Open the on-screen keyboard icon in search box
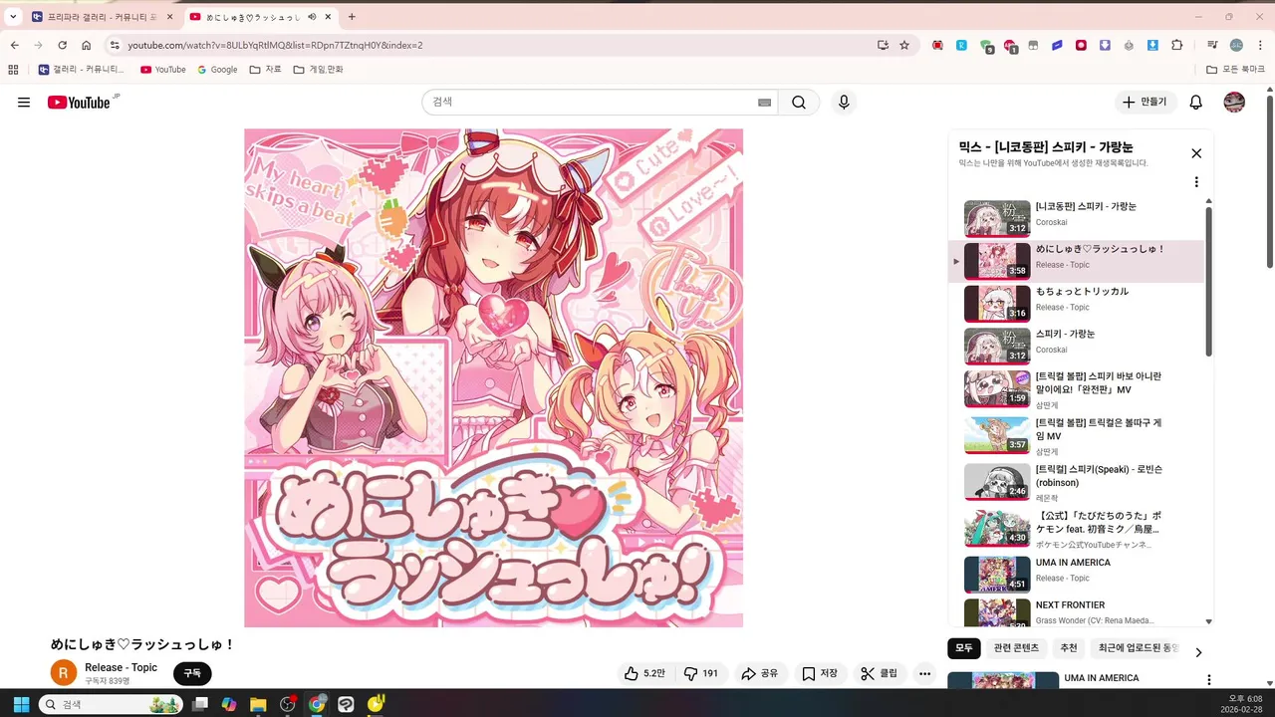Screen dimensions: 1275x717 pyautogui.click(x=764, y=103)
